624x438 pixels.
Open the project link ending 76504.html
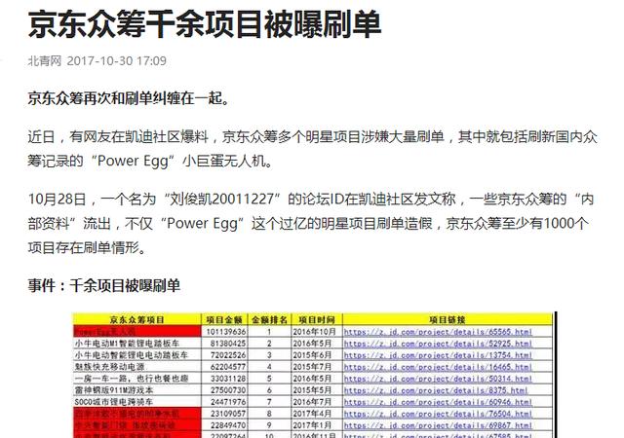438,414
